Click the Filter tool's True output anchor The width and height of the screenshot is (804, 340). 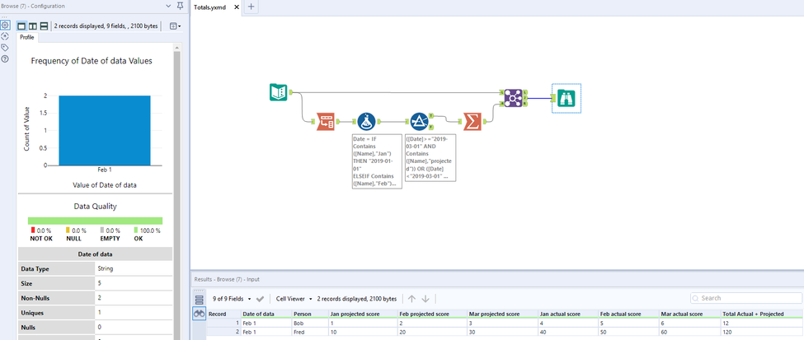point(430,115)
